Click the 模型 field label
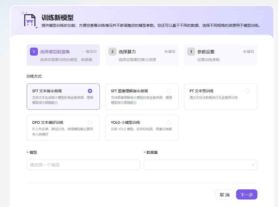Viewport: 278px width, 207px height. coord(33,152)
